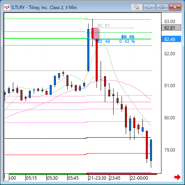Viewport: 185px width, 185px height.
Task: Click the 05:15 time axis label
Action: (x=31, y=178)
